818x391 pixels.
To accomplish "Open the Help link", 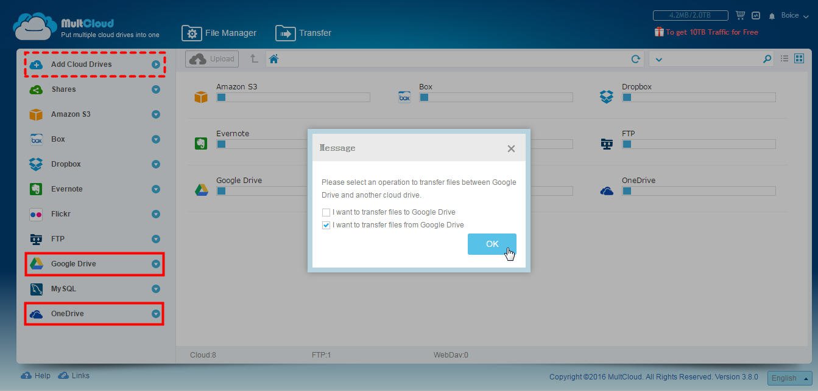I will click(36, 376).
